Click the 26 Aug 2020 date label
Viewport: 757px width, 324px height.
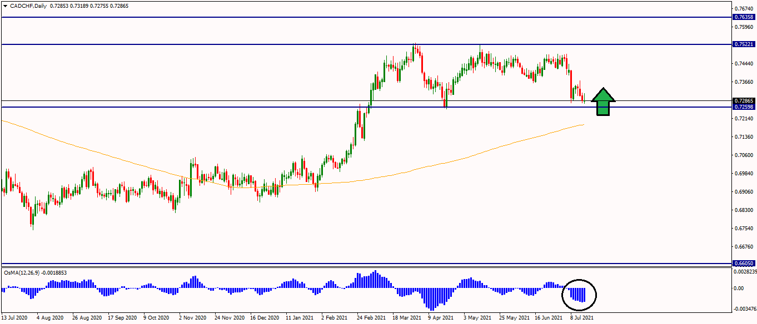point(87,318)
